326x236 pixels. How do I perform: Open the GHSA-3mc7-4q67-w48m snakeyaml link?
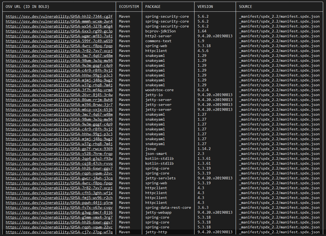59,56
